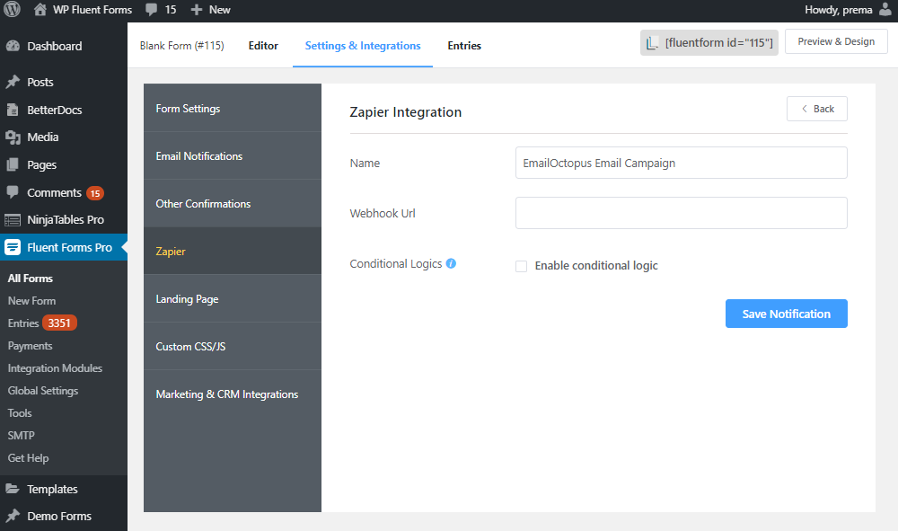Switch to the Editor tab
The image size is (898, 531).
(x=263, y=45)
